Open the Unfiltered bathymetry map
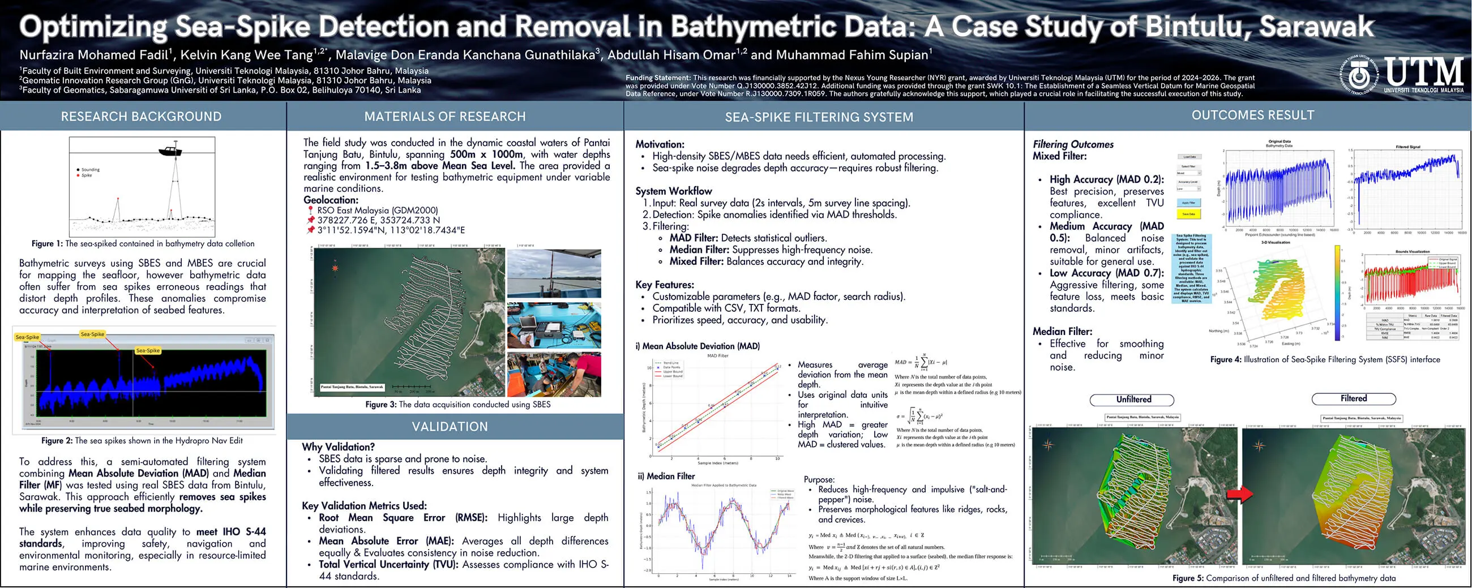Screen dimensions: 1472x588 tap(1134, 495)
